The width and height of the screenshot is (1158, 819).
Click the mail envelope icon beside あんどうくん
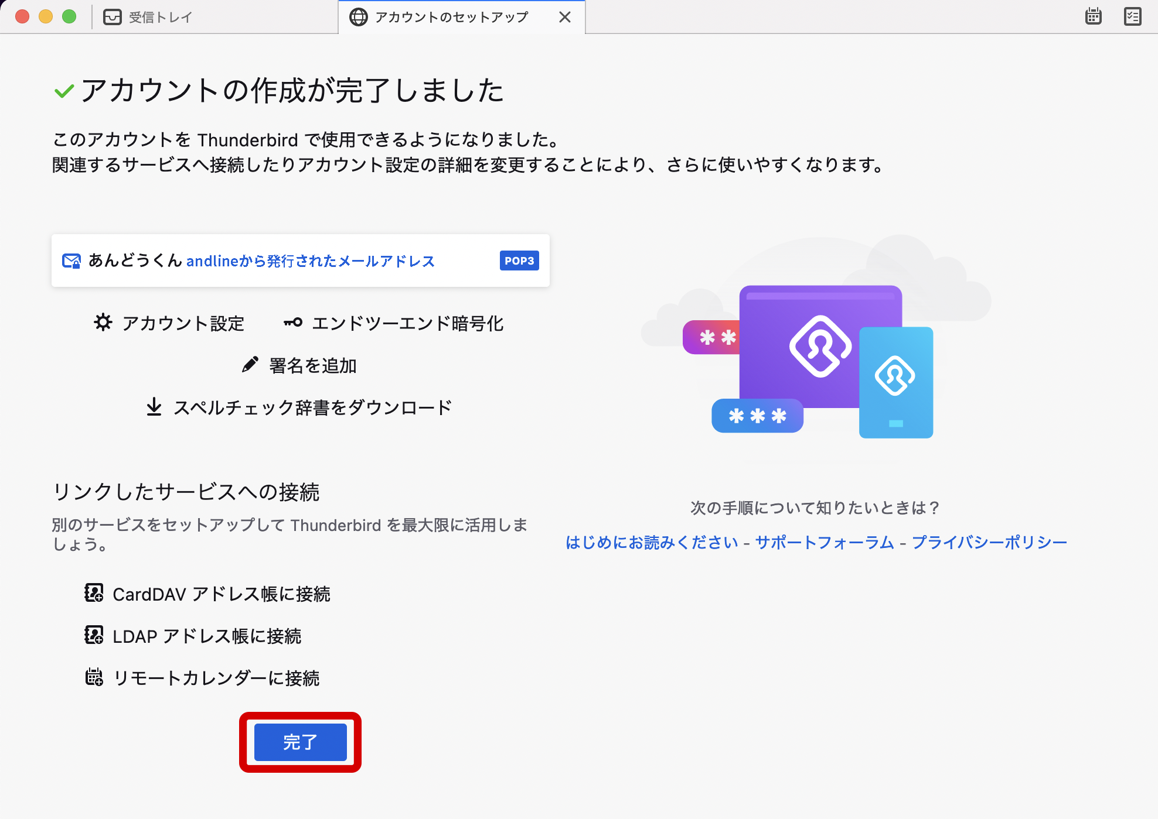[x=71, y=261]
